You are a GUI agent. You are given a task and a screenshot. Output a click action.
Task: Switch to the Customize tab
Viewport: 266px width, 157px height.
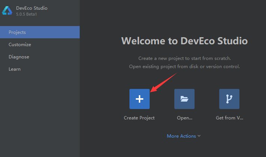40,45
